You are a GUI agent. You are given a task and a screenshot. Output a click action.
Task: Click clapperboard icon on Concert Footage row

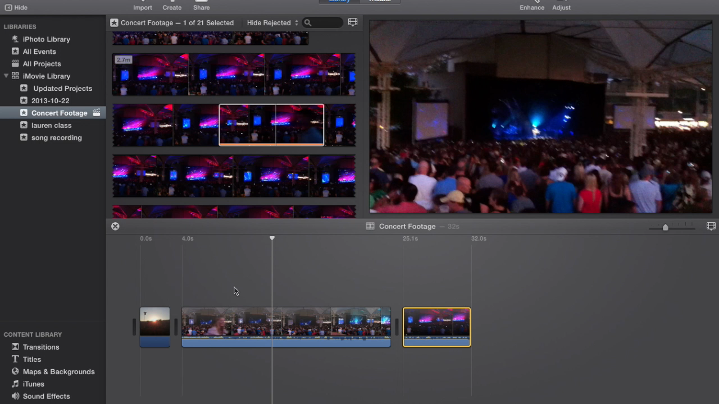(97, 113)
